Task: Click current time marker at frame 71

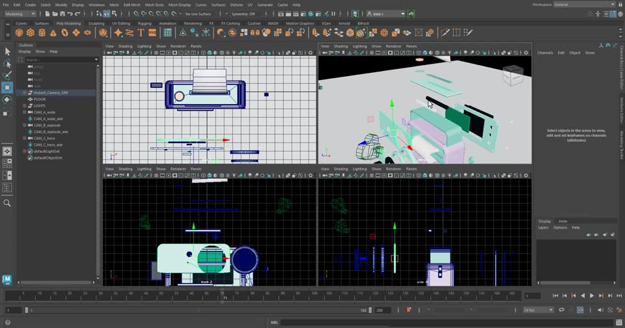Action: [223, 295]
